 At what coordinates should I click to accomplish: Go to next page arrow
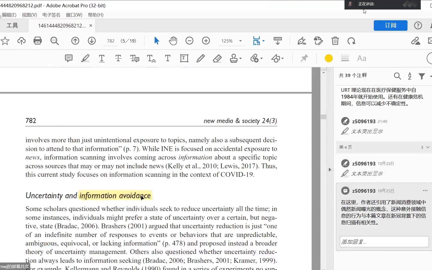(x=92, y=41)
